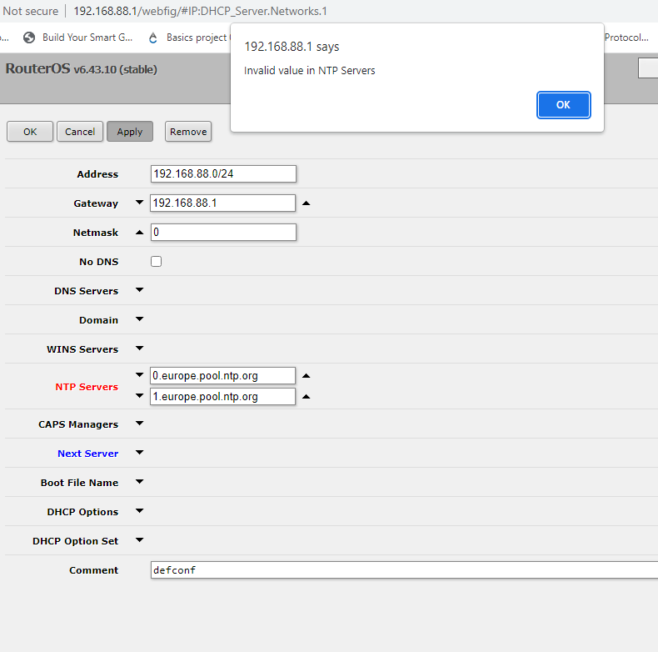Expand the DNS Servers field
Image resolution: width=658 pixels, height=652 pixels.
[x=139, y=291]
